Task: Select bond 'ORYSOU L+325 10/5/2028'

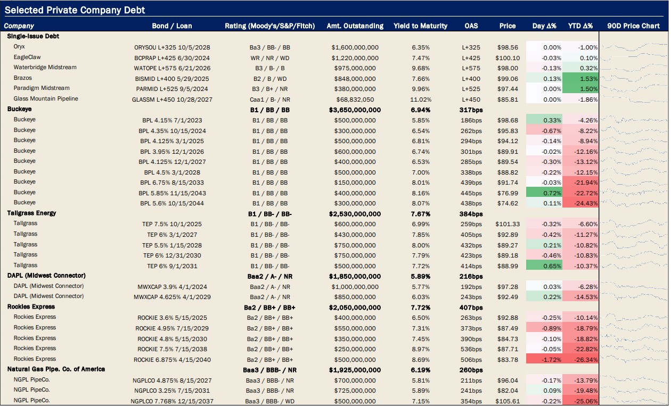Action: 172,47
